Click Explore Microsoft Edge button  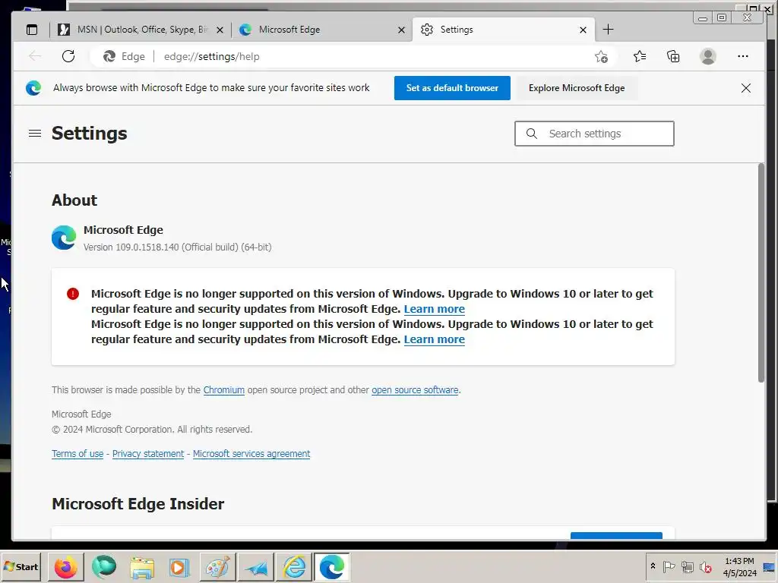[x=577, y=88]
